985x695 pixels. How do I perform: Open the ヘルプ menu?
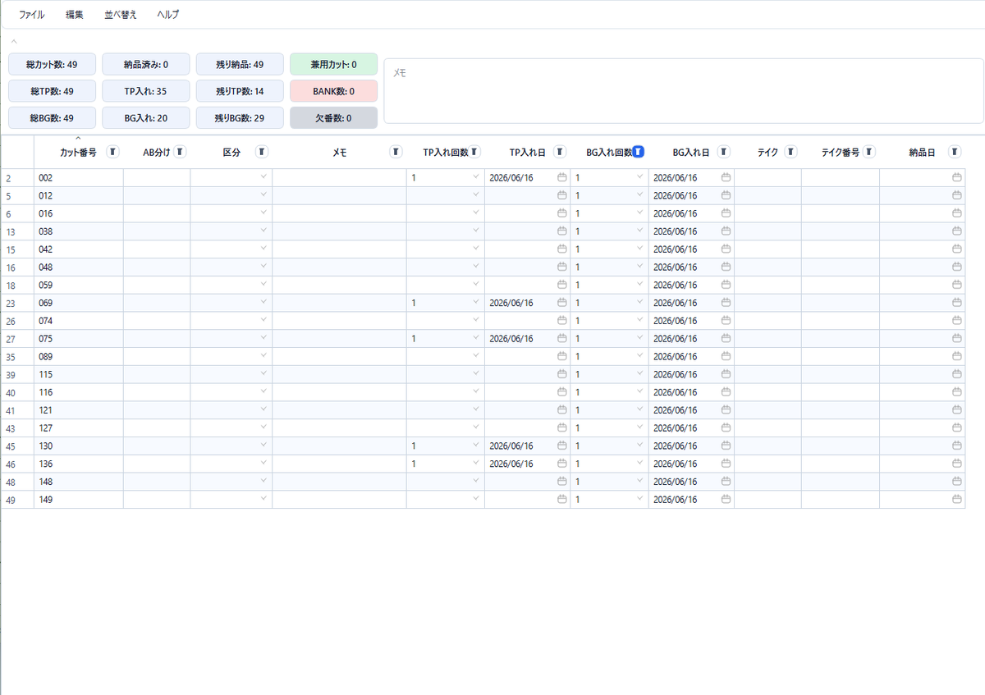point(167,15)
